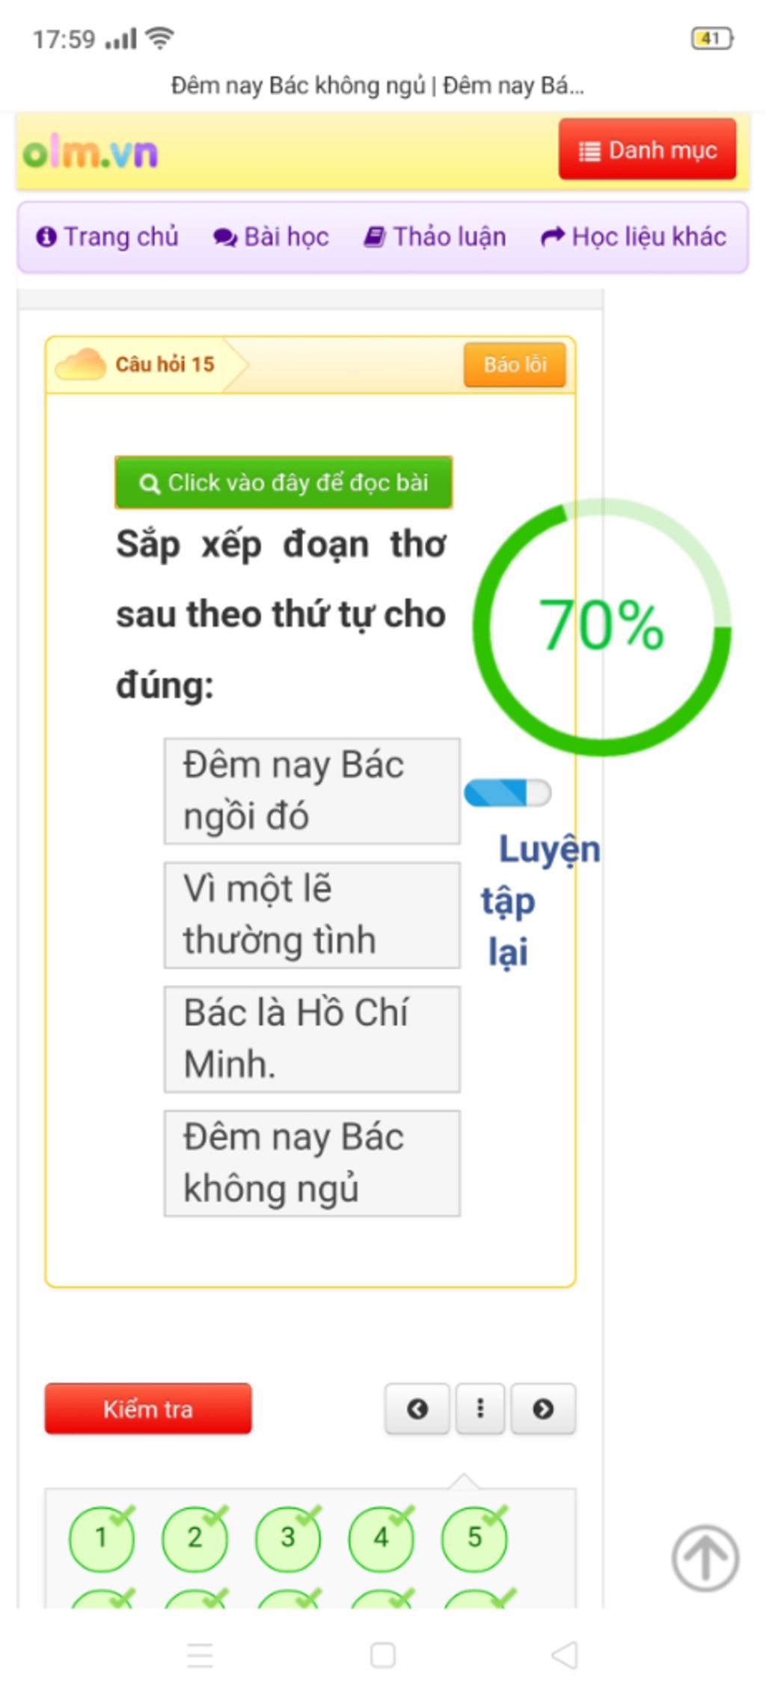
Task: Select 'Đêm nay Bác không ngủ' line
Action: click(312, 1163)
